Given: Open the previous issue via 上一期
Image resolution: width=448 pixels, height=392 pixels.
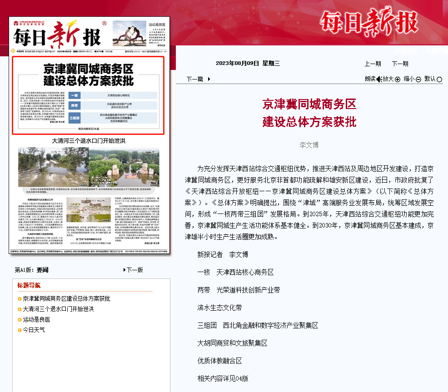Looking at the screenshot, I should 373,64.
